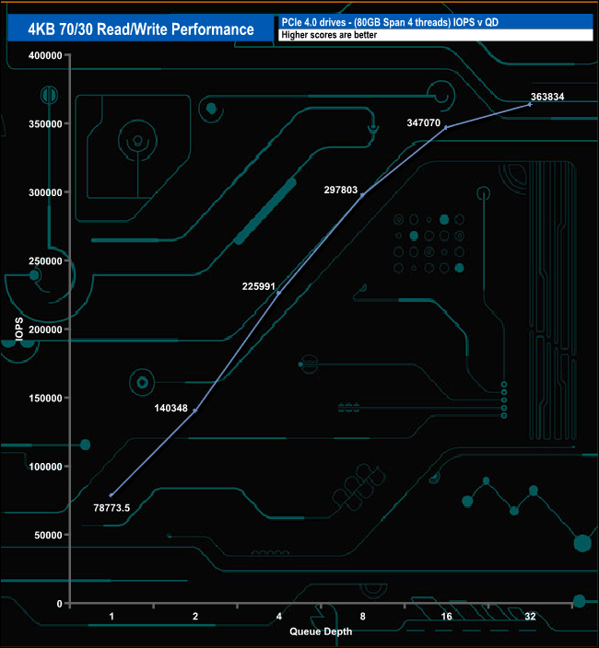Click the x-axis label 4
Image resolution: width=599 pixels, height=648 pixels.
click(279, 617)
